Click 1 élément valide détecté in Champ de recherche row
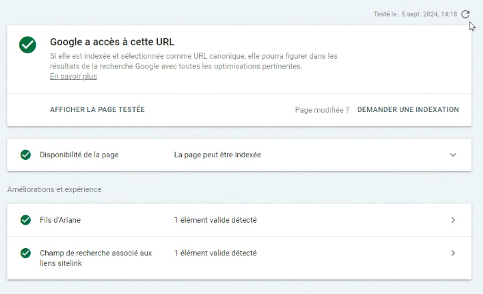Screen dimensions: 483x294 click(x=215, y=253)
